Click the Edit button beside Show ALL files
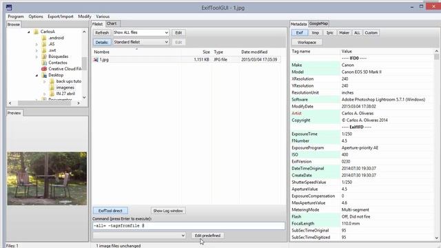This screenshot has width=441, height=248. coord(178,32)
